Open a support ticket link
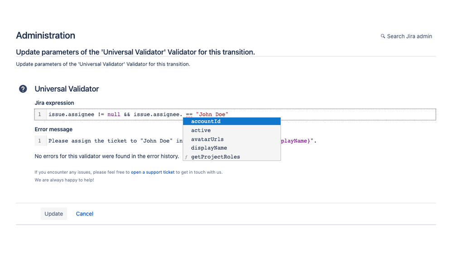This screenshot has height=257, width=452. (x=153, y=172)
